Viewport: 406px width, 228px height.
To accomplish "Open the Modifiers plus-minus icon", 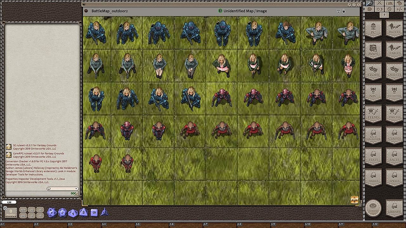I will pyautogui.click(x=399, y=9).
